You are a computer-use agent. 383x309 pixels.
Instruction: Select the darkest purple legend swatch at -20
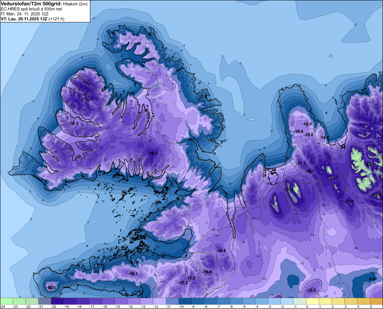coord(57,301)
